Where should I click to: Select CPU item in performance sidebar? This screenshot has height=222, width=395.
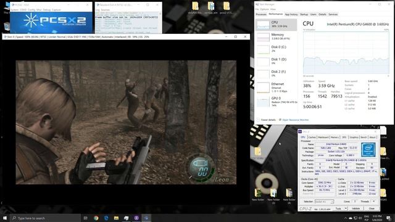tap(276, 25)
